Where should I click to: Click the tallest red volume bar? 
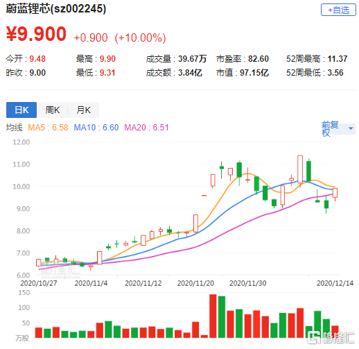point(213,316)
